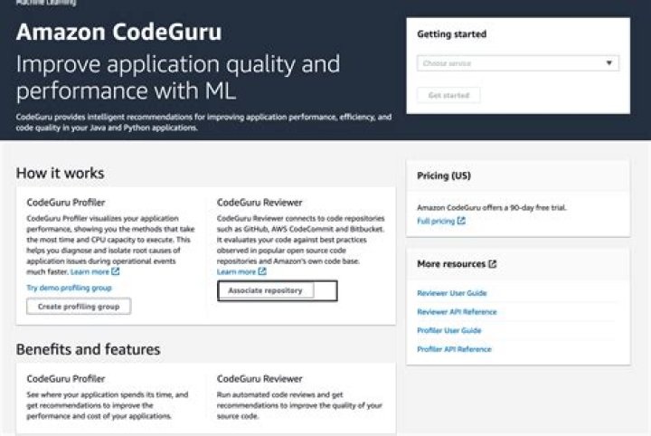This screenshot has width=651, height=436.
Task: Click the More resources heading text
Action: tap(451, 264)
